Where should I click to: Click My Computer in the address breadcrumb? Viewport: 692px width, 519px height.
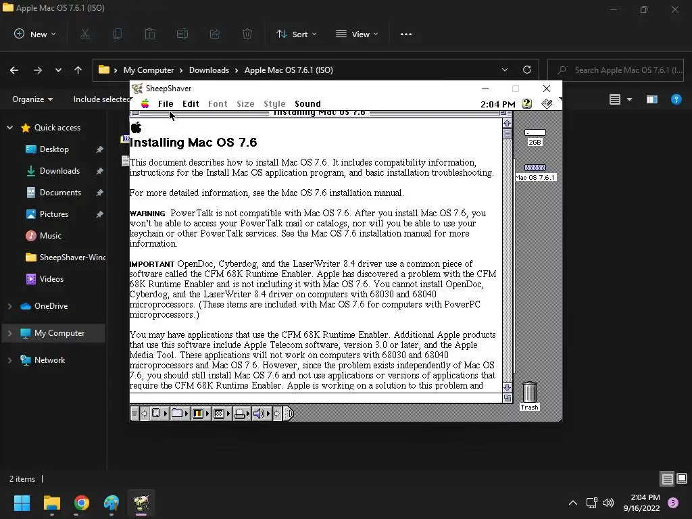(x=149, y=70)
